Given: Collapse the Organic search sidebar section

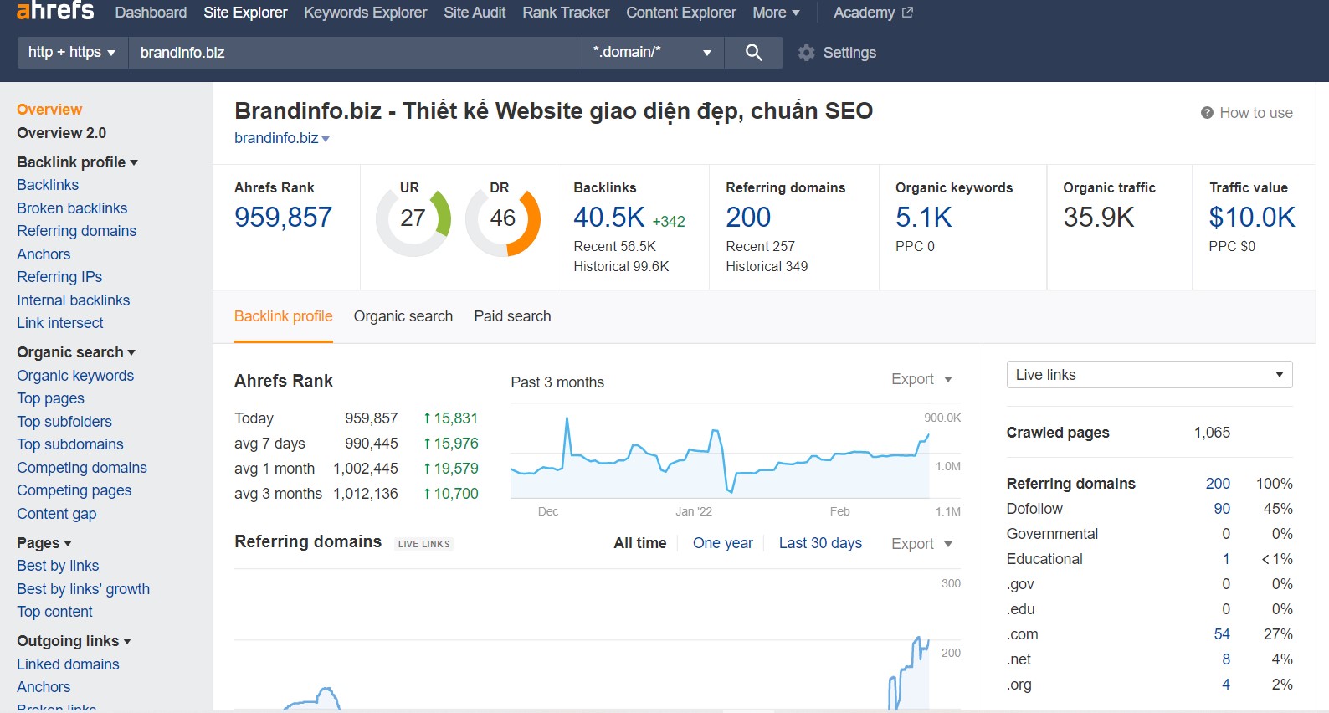Looking at the screenshot, I should [x=76, y=352].
